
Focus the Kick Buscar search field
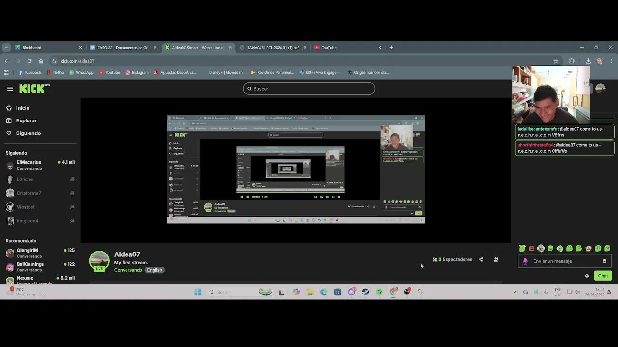tap(309, 89)
